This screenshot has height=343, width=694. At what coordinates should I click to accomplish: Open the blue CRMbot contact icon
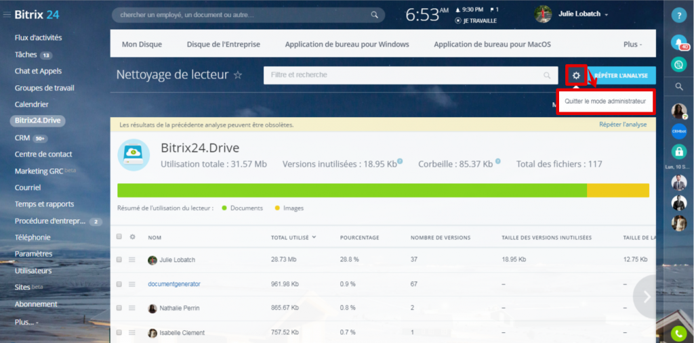click(x=678, y=131)
